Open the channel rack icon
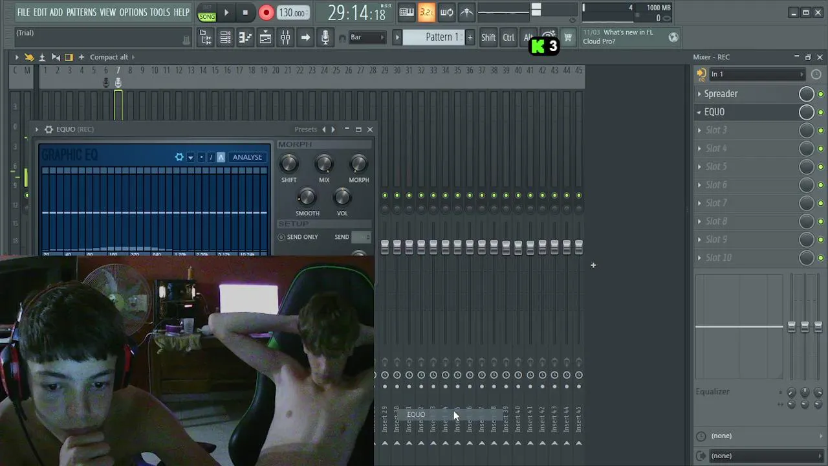Viewport: 828px width, 466px height. [225, 38]
